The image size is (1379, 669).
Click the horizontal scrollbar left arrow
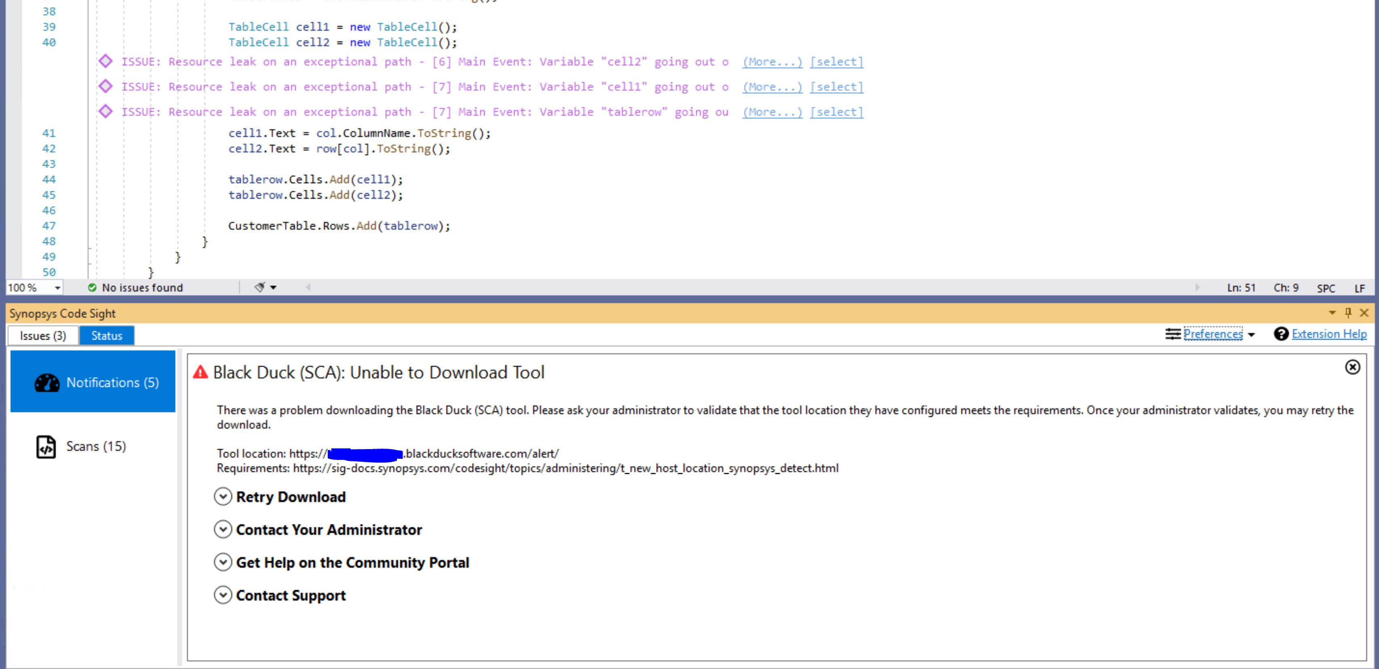(x=308, y=288)
